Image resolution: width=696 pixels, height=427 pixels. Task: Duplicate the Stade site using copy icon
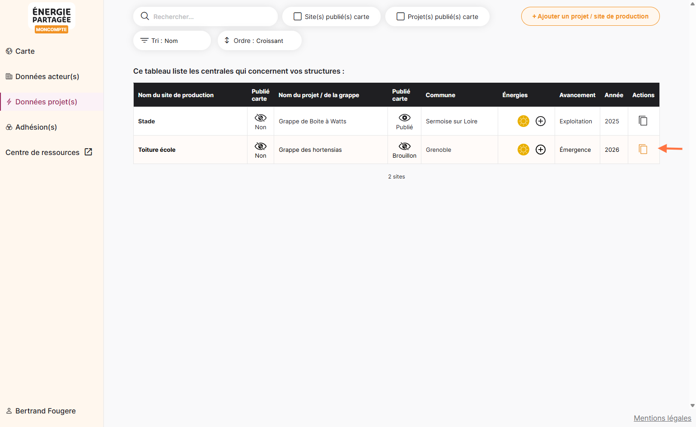643,121
